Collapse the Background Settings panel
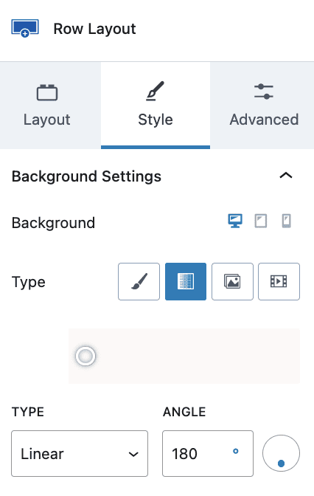The image size is (314, 496). click(x=286, y=176)
